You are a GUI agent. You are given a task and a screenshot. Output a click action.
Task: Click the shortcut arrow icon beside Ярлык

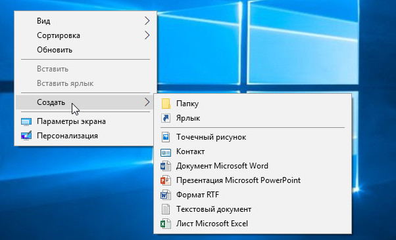(166, 118)
